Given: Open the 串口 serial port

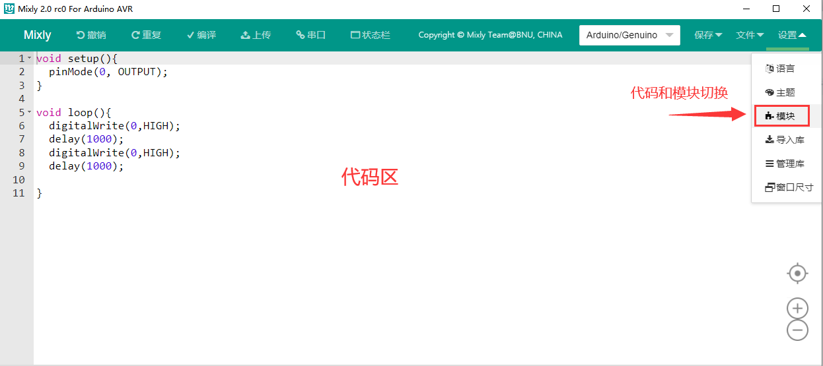Looking at the screenshot, I should 311,35.
